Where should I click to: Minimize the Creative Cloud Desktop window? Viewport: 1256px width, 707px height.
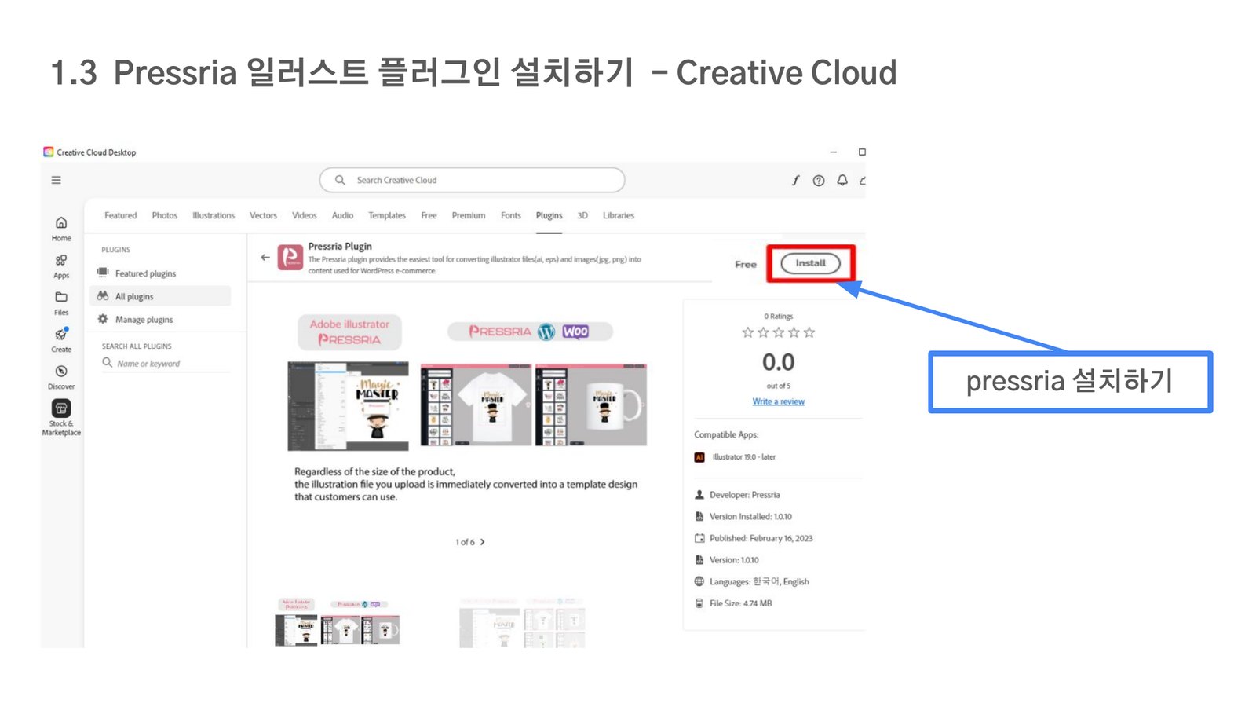833,152
